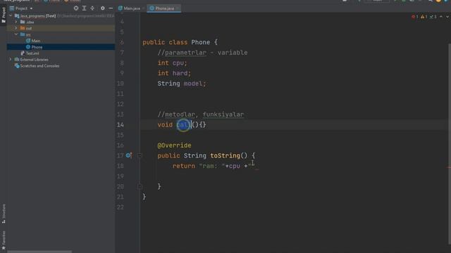Click the Main class icon in the tree
451x253 pixels.
[x=28, y=41]
